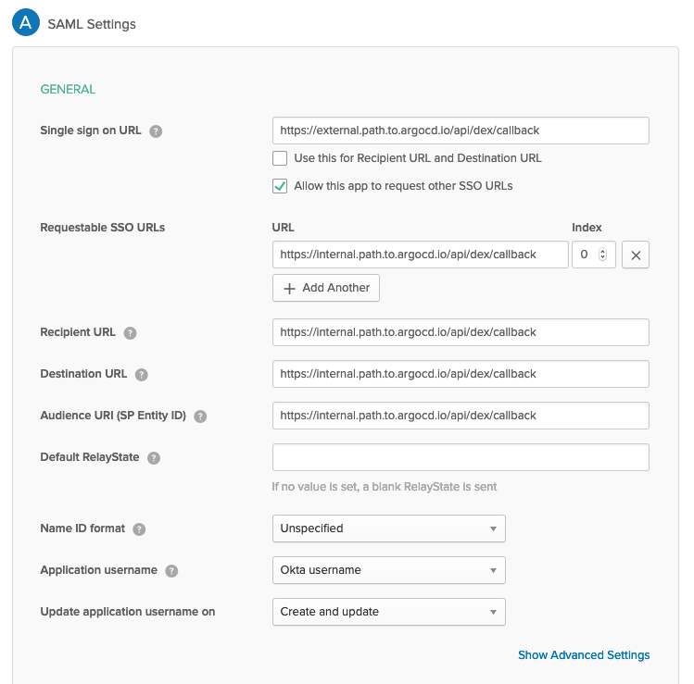Image resolution: width=694 pixels, height=684 pixels.
Task: Uncheck Allow this app to request other SSO URLs
Action: 280,186
